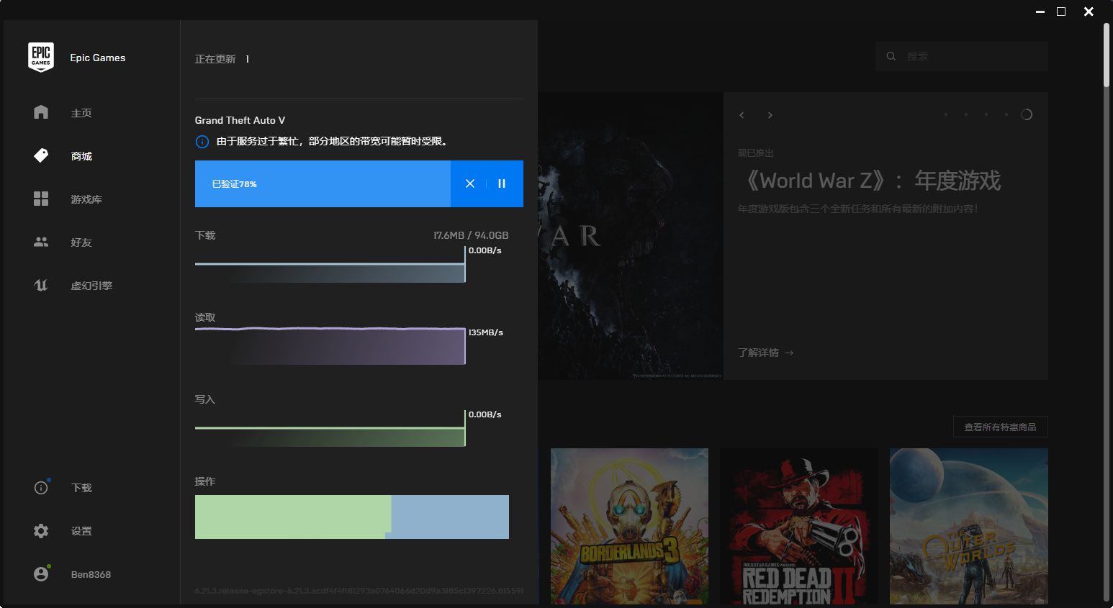
Task: Click the Grand Theft Auto V title
Action: pyautogui.click(x=240, y=120)
